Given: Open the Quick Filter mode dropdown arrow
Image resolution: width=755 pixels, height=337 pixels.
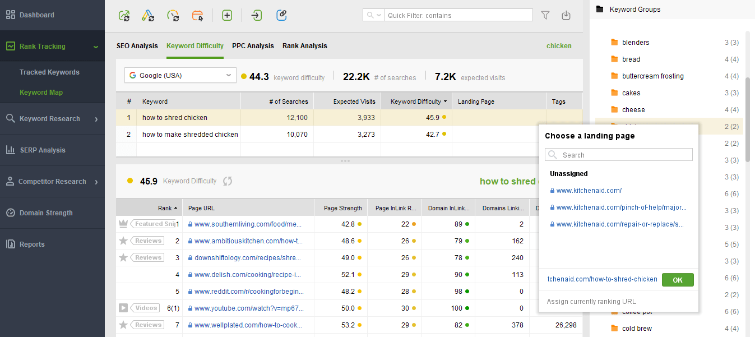Looking at the screenshot, I should [x=379, y=15].
